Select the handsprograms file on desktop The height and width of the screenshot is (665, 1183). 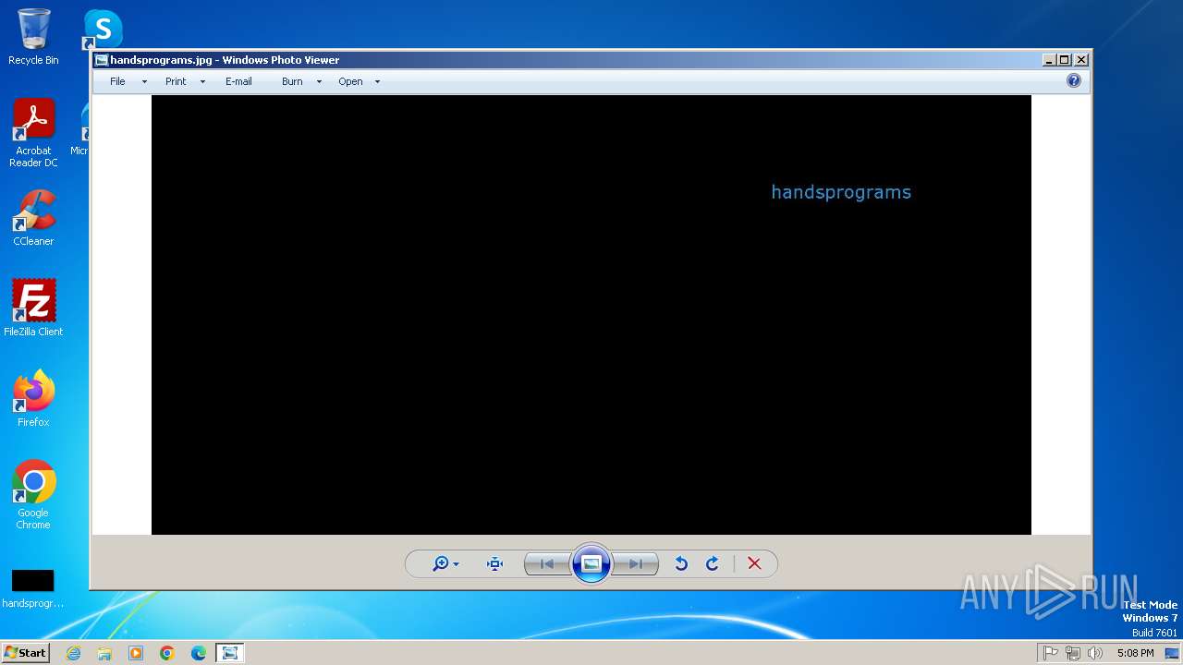(x=33, y=588)
